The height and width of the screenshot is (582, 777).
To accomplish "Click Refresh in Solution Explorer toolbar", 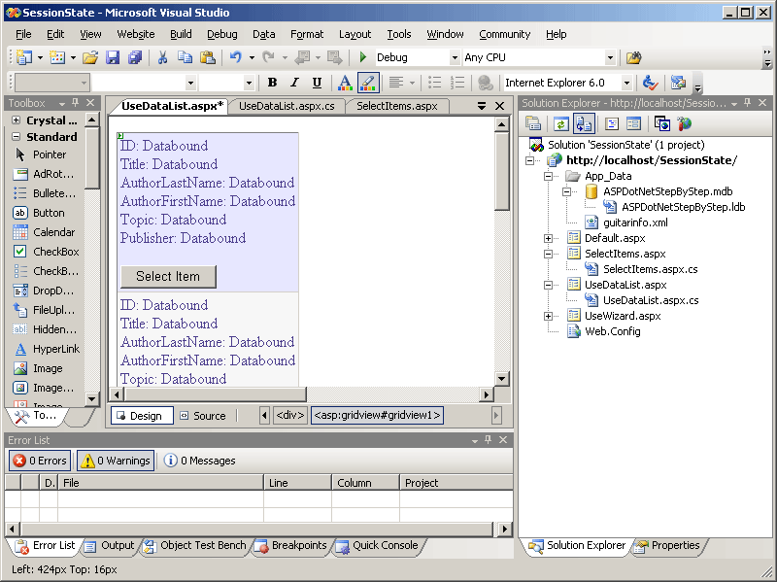I will coord(560,123).
